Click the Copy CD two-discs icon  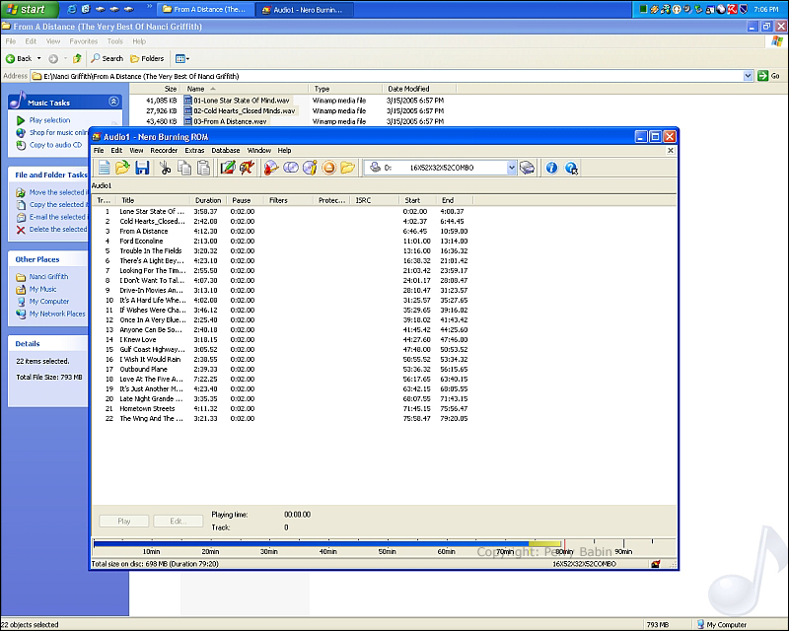click(x=290, y=168)
